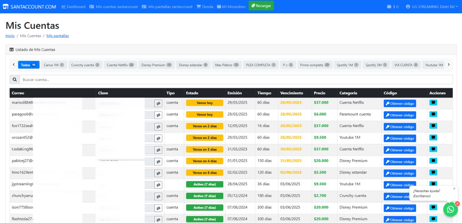Open the shopping cart balance in the top bar

pyautogui.click(x=393, y=6)
